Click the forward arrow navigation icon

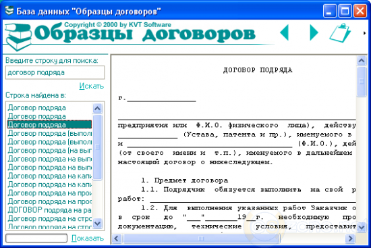pos(314,32)
